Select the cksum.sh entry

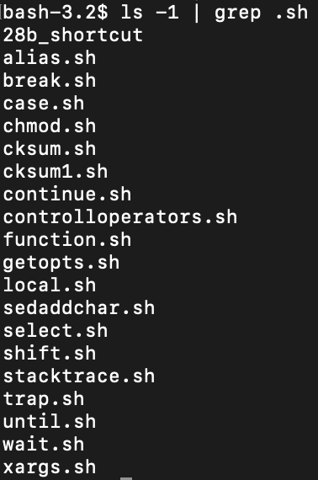click(50, 149)
